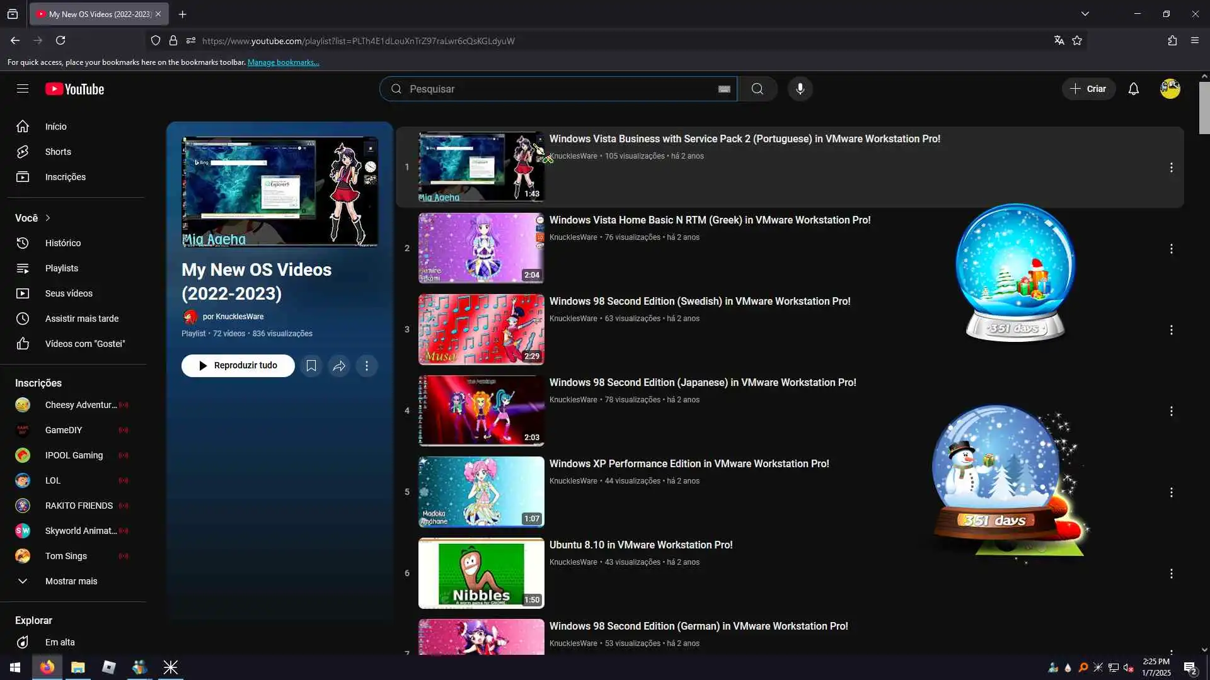The width and height of the screenshot is (1210, 680).
Task: Toggle the hamburger guide menu
Action: click(x=23, y=89)
